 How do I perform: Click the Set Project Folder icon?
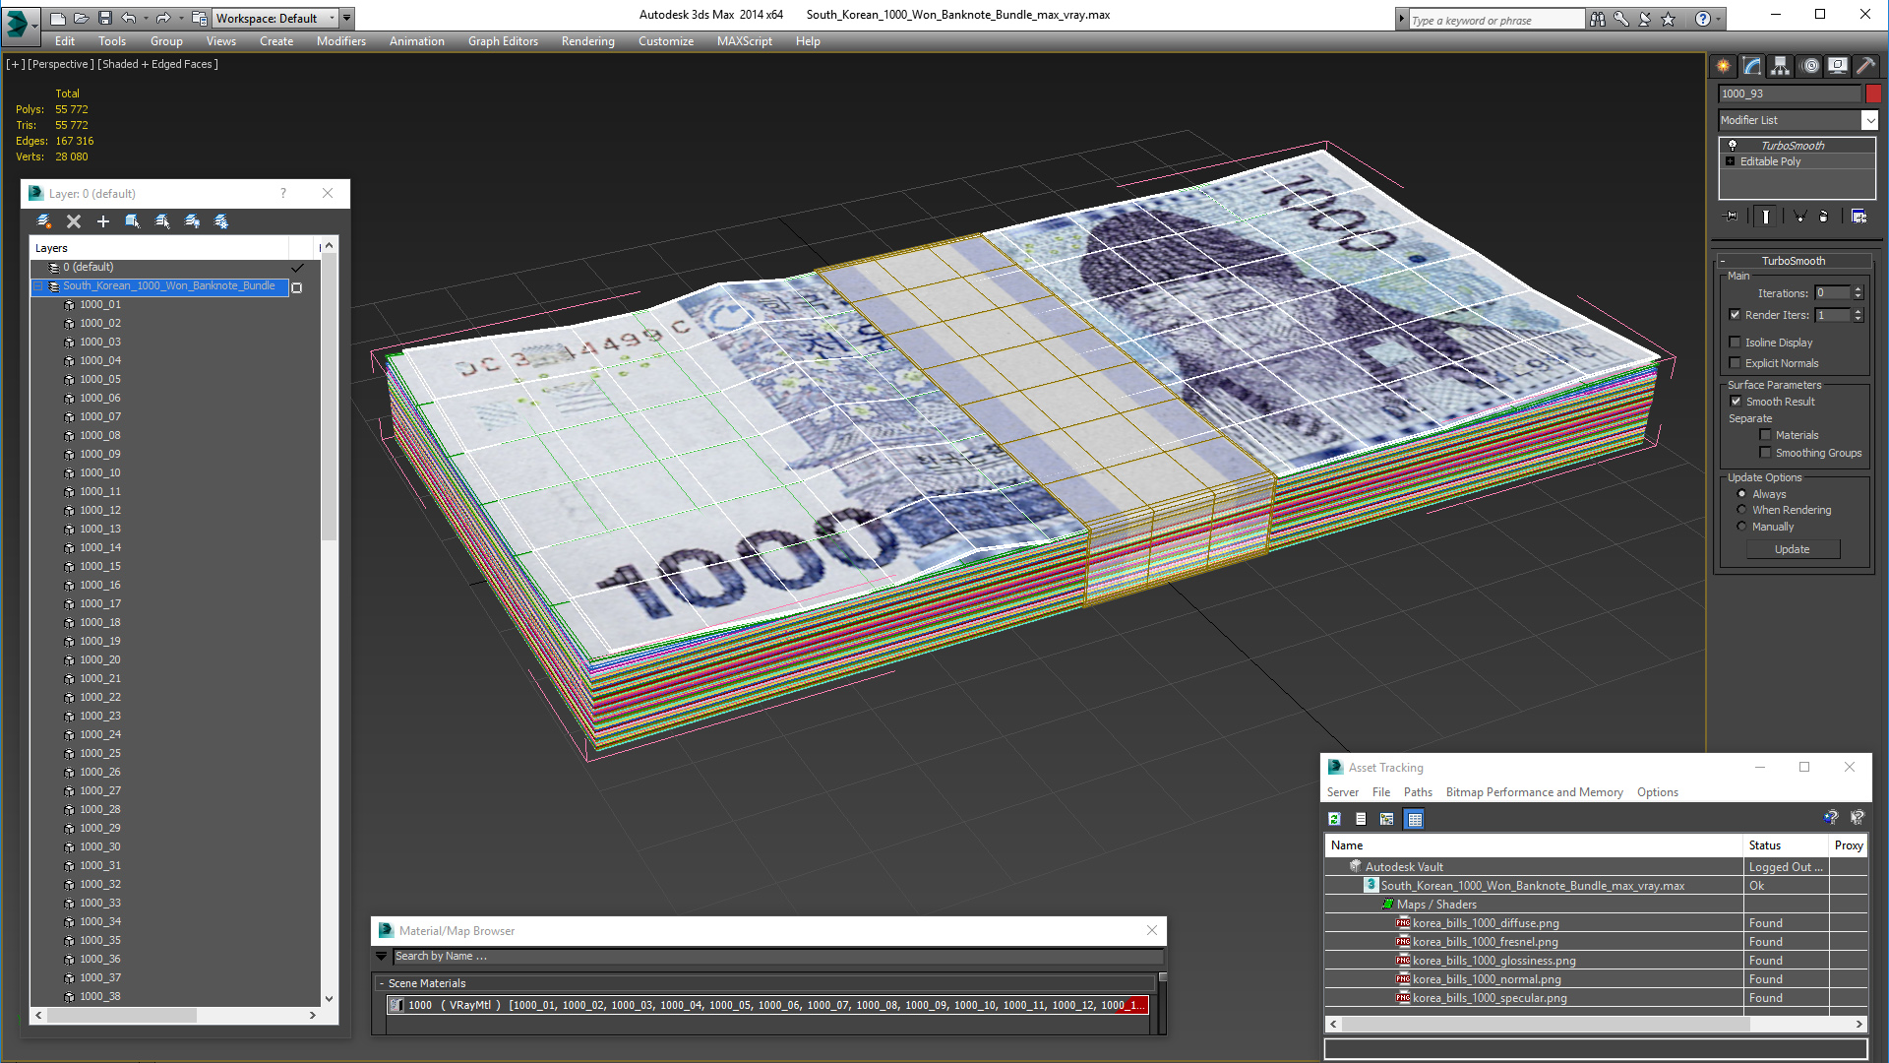tap(200, 18)
